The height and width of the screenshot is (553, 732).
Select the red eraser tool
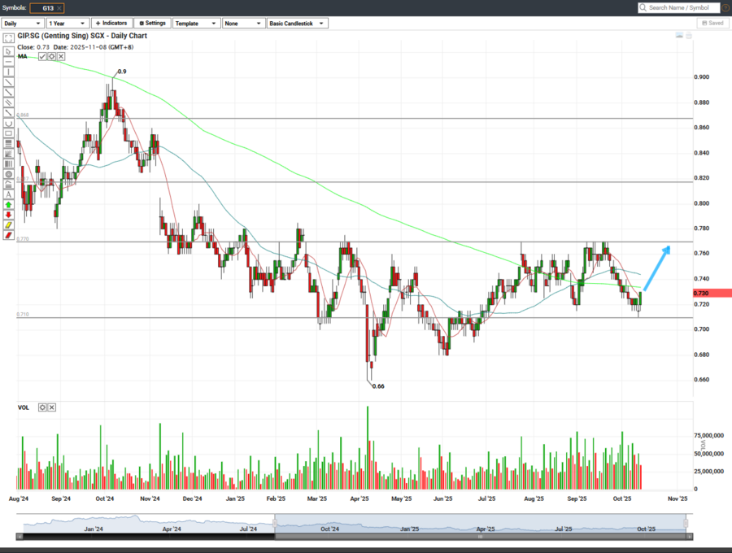(x=8, y=235)
